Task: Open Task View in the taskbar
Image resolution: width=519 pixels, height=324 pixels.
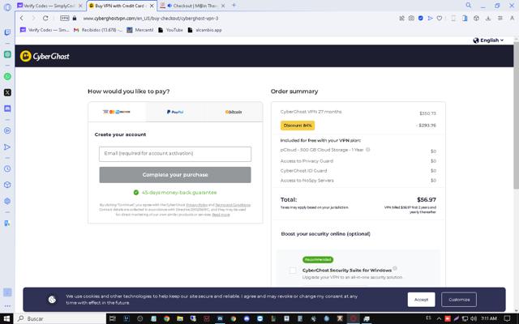Action: (x=113, y=318)
